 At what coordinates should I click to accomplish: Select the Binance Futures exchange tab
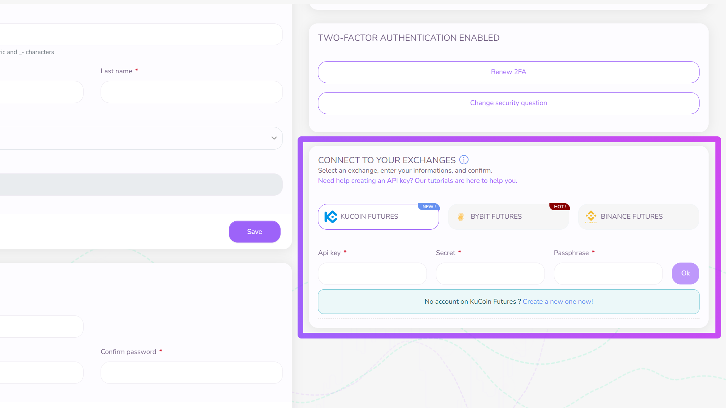(638, 217)
